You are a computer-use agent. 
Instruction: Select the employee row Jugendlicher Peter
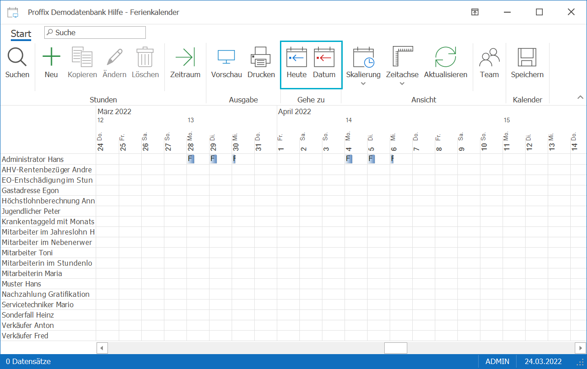point(48,211)
